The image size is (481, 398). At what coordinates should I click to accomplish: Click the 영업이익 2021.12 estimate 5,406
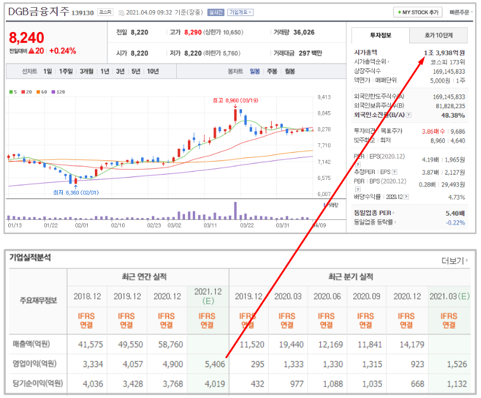click(215, 364)
